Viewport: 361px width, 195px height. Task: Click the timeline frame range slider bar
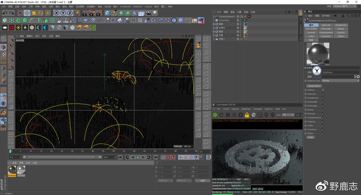[62, 157]
